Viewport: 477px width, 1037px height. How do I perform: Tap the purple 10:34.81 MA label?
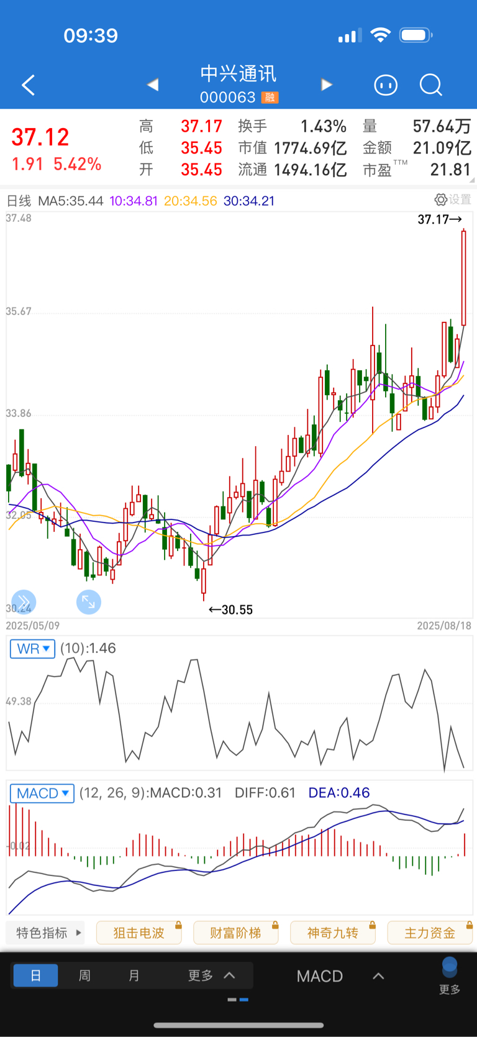(134, 201)
